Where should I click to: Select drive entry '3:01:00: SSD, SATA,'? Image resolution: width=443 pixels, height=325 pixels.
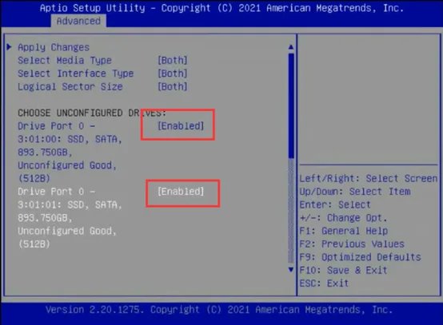pos(70,139)
